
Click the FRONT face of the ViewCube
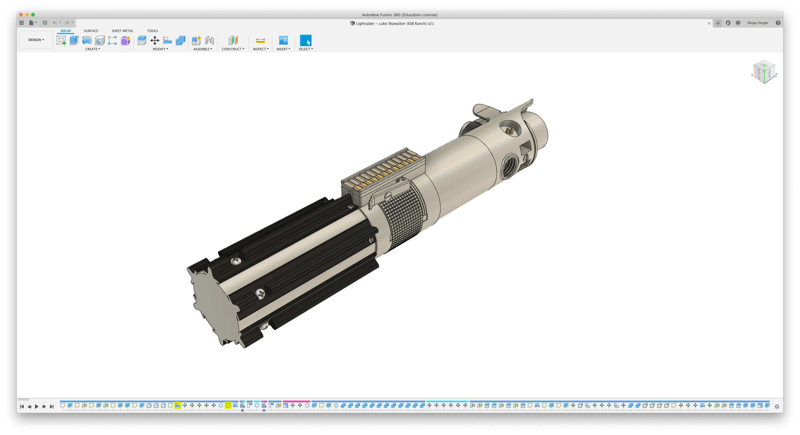click(x=769, y=74)
